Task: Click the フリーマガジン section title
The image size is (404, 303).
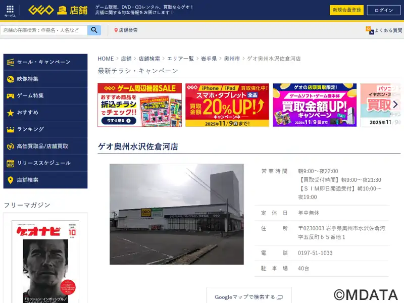Action: 27,205
